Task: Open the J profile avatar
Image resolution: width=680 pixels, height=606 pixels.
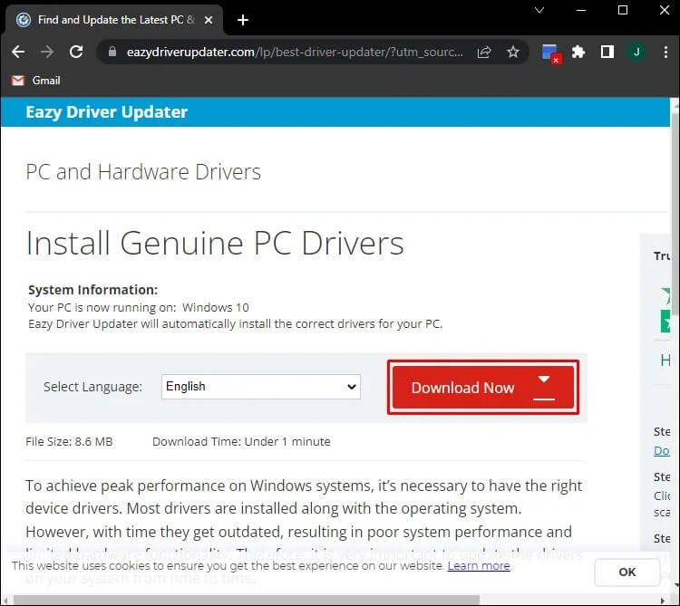Action: 636,53
